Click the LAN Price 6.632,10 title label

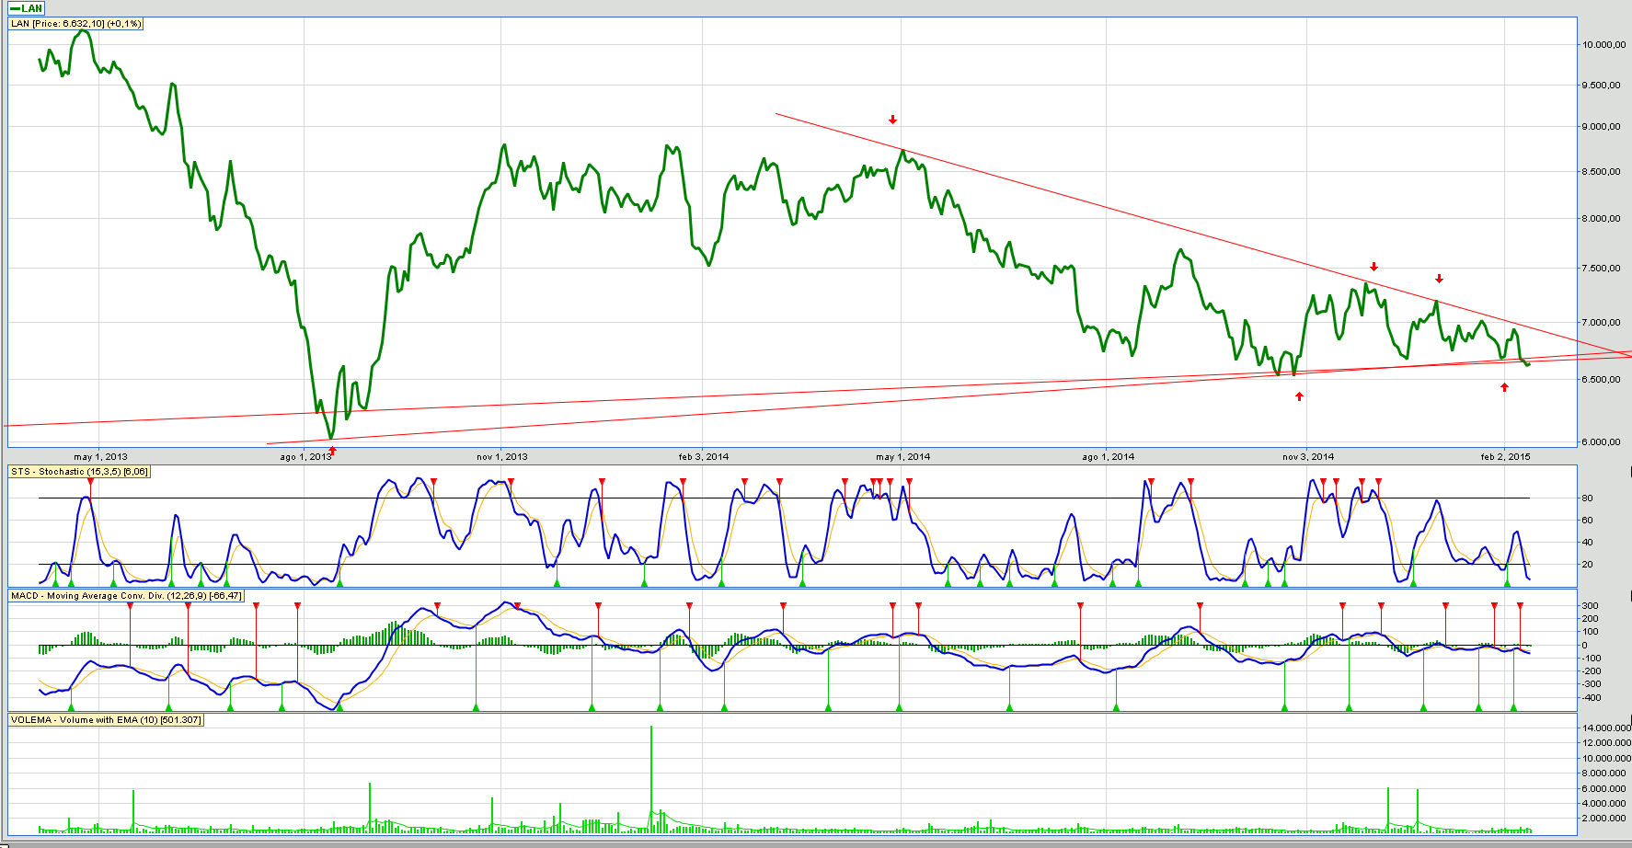75,24
